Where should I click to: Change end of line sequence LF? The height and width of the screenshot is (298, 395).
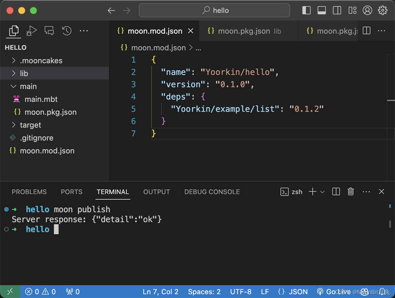pyautogui.click(x=265, y=292)
